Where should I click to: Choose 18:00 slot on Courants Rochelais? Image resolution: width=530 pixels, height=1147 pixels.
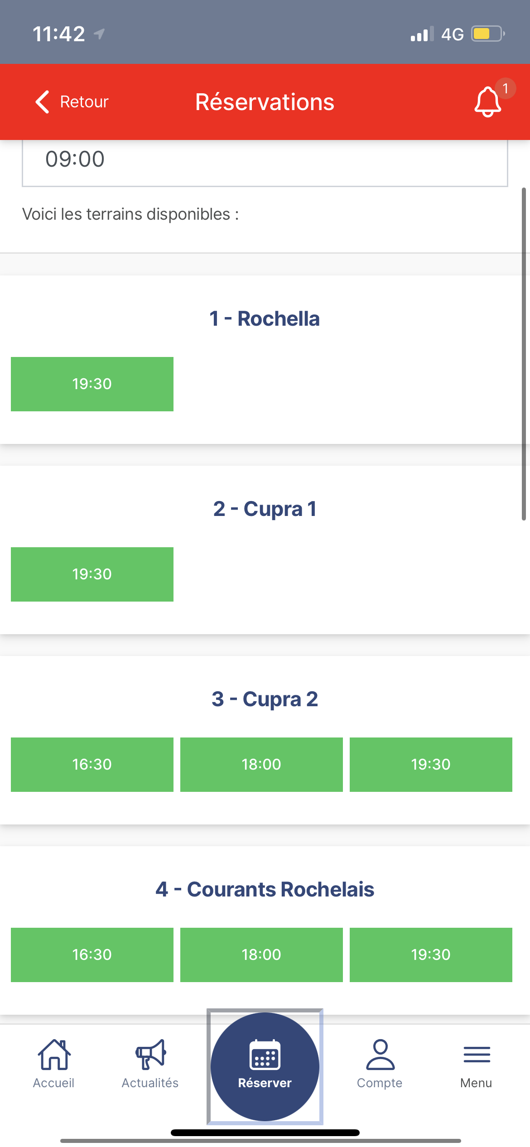click(261, 955)
